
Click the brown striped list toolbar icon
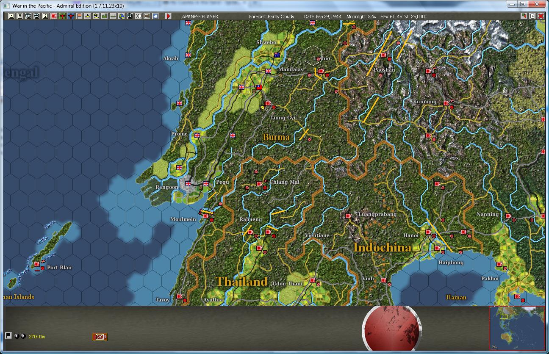tap(147, 16)
